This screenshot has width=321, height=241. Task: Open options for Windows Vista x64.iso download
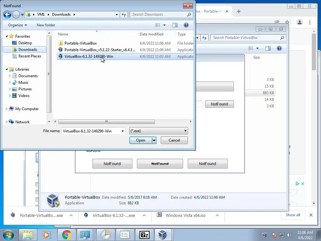217,215
